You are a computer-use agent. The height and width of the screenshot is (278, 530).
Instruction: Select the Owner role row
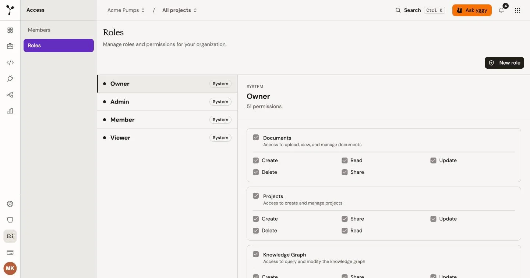coord(167,84)
